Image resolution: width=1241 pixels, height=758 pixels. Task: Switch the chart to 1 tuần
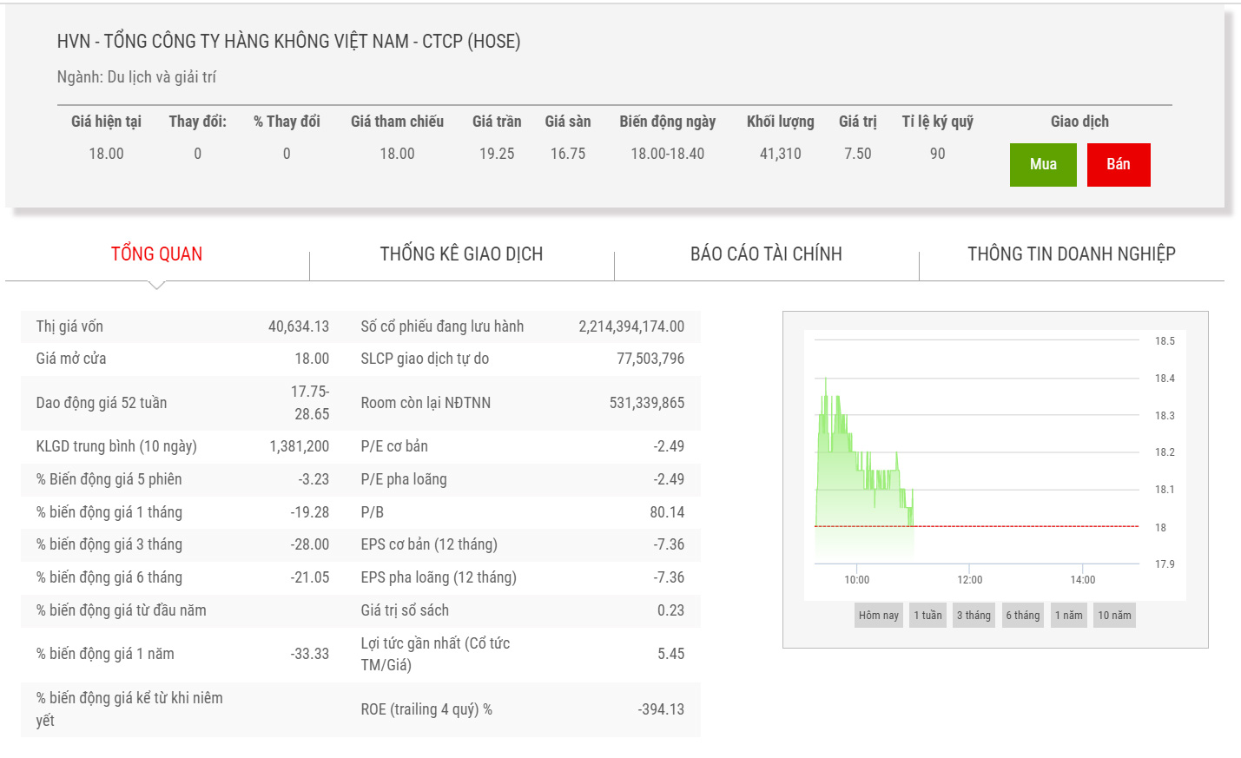point(927,616)
